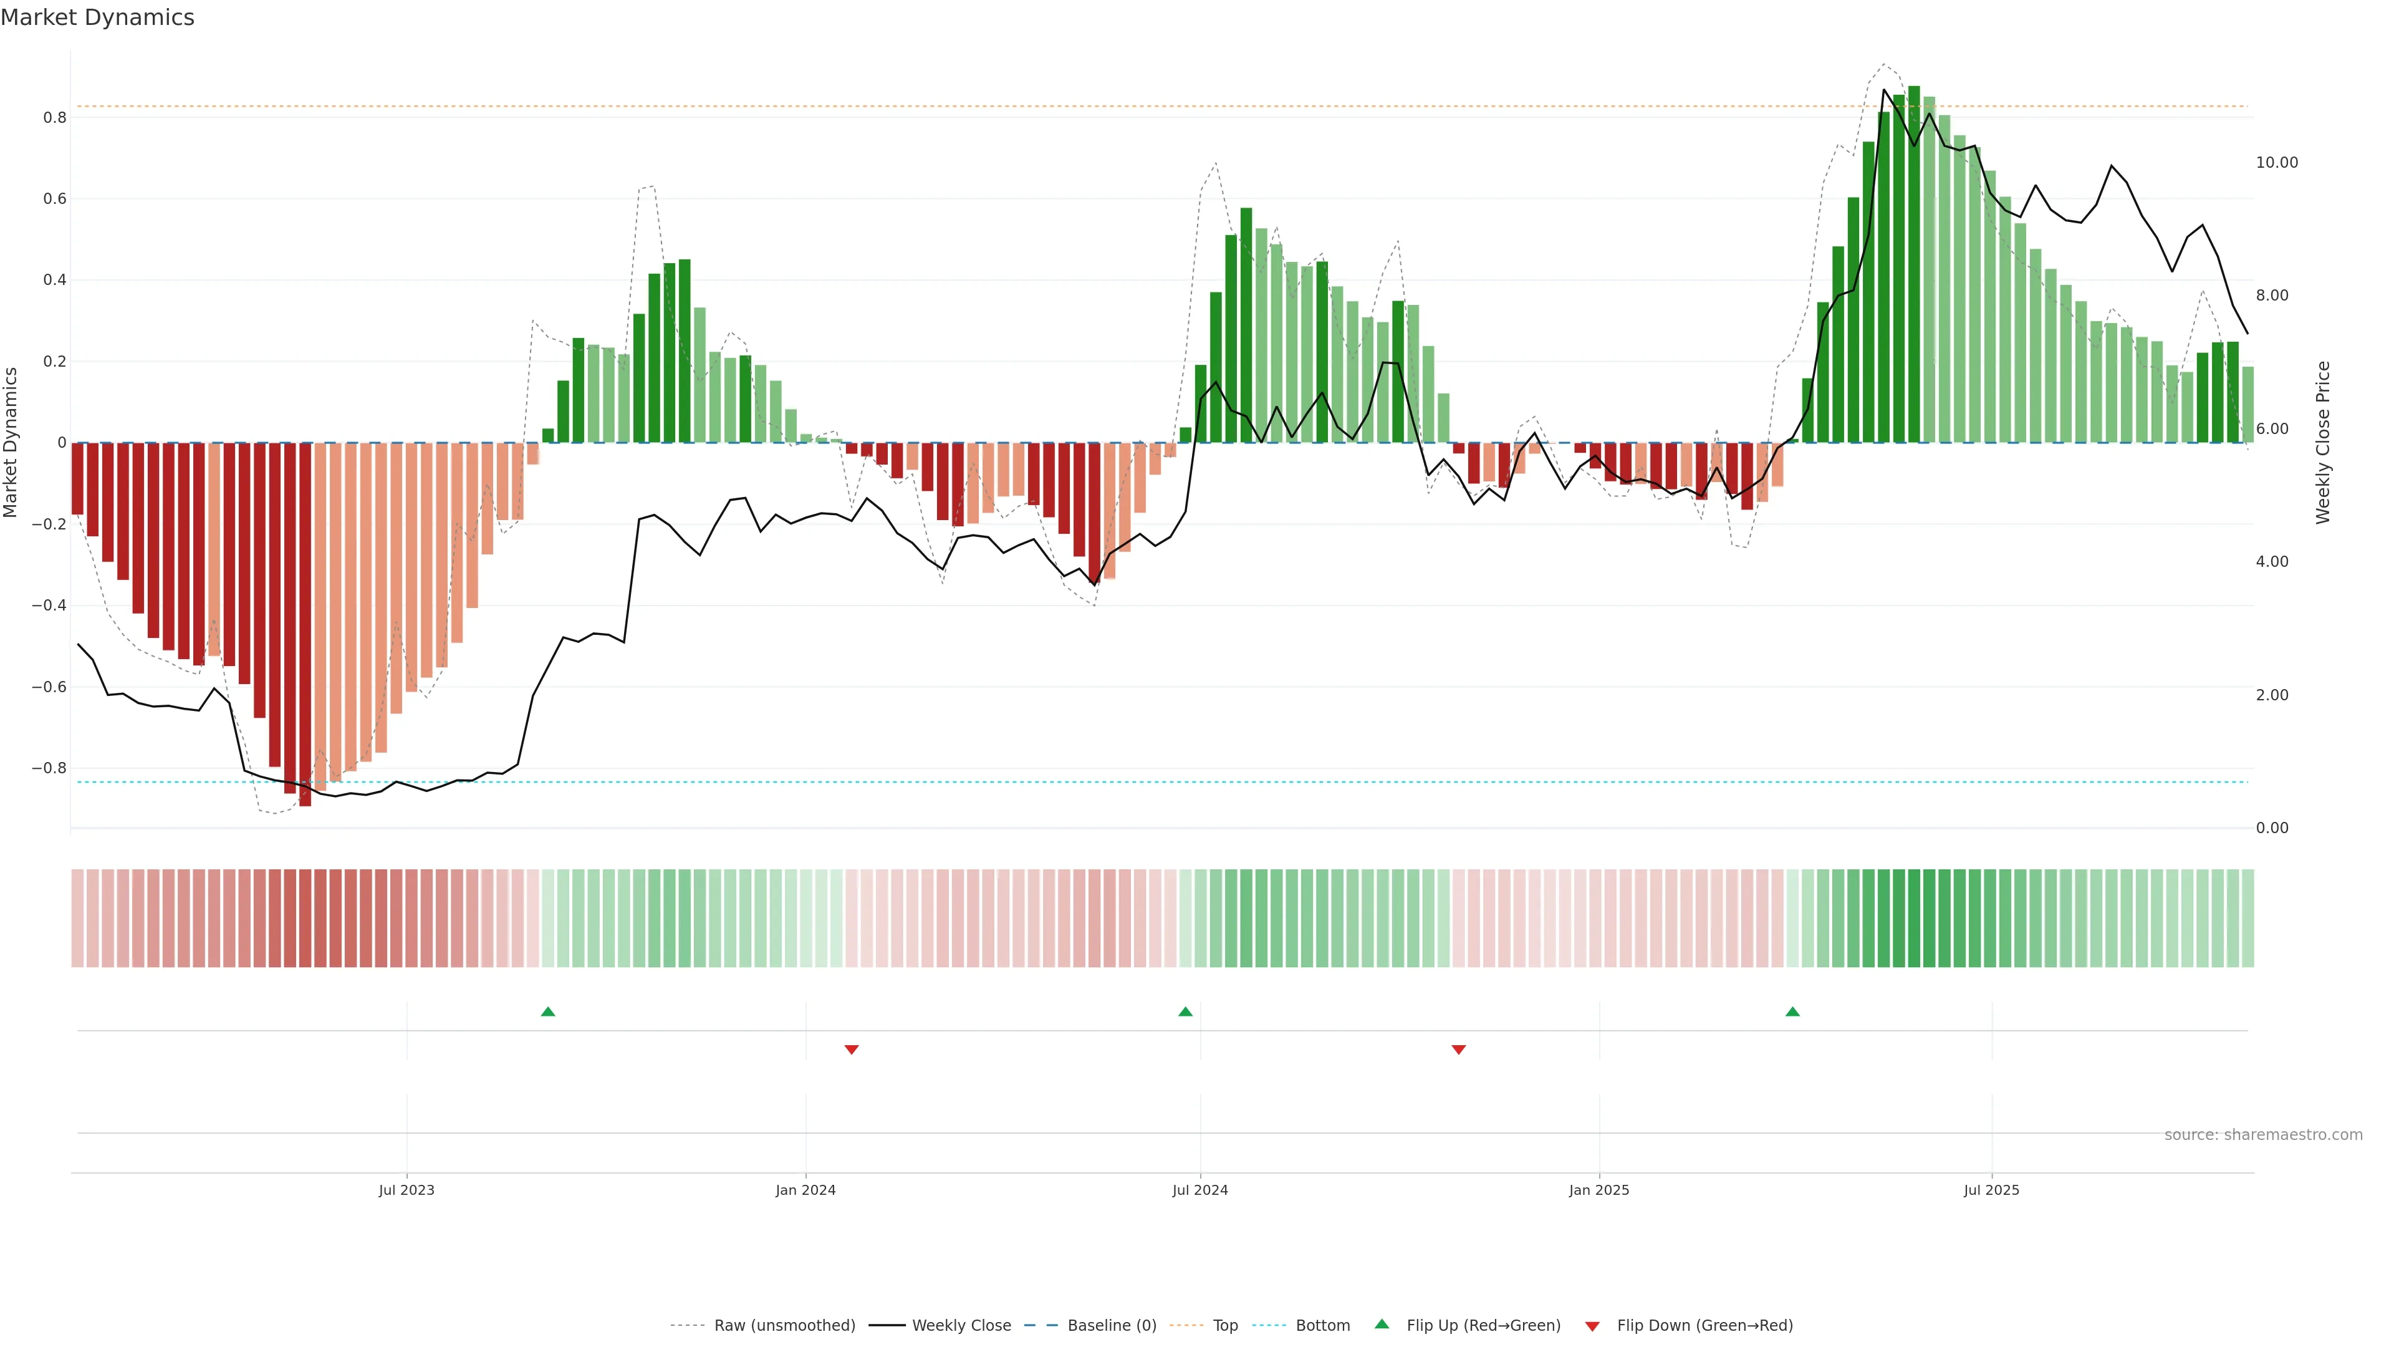Click the red triangle icon in the legend
The width and height of the screenshot is (2394, 1347).
(1592, 1326)
